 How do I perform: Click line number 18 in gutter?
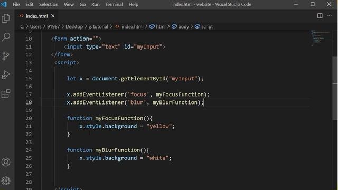[x=29, y=102]
